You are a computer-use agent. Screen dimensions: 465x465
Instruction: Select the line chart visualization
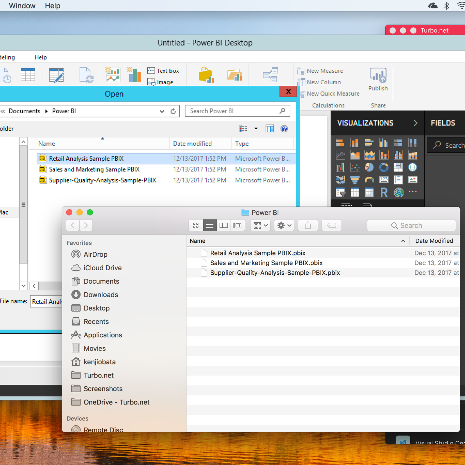(x=340, y=155)
